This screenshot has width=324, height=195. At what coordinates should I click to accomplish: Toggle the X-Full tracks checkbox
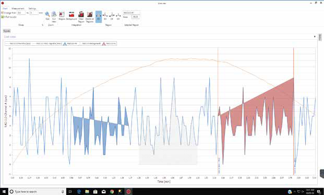coord(3,17)
